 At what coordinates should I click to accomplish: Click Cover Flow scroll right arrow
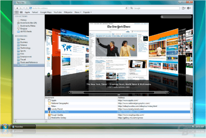(x=167, y=92)
